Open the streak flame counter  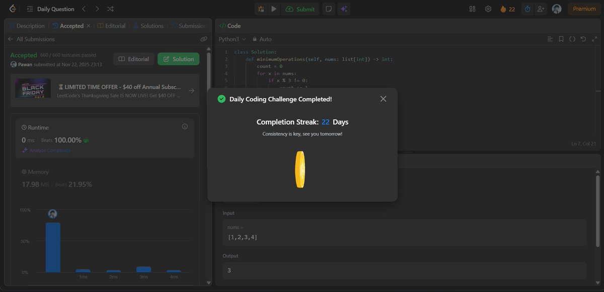coord(507,9)
